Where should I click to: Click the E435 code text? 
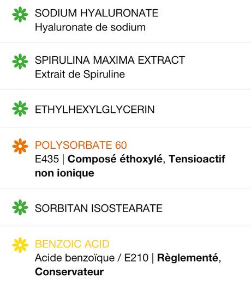tap(47, 159)
